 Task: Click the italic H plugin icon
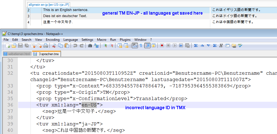click(221, 46)
